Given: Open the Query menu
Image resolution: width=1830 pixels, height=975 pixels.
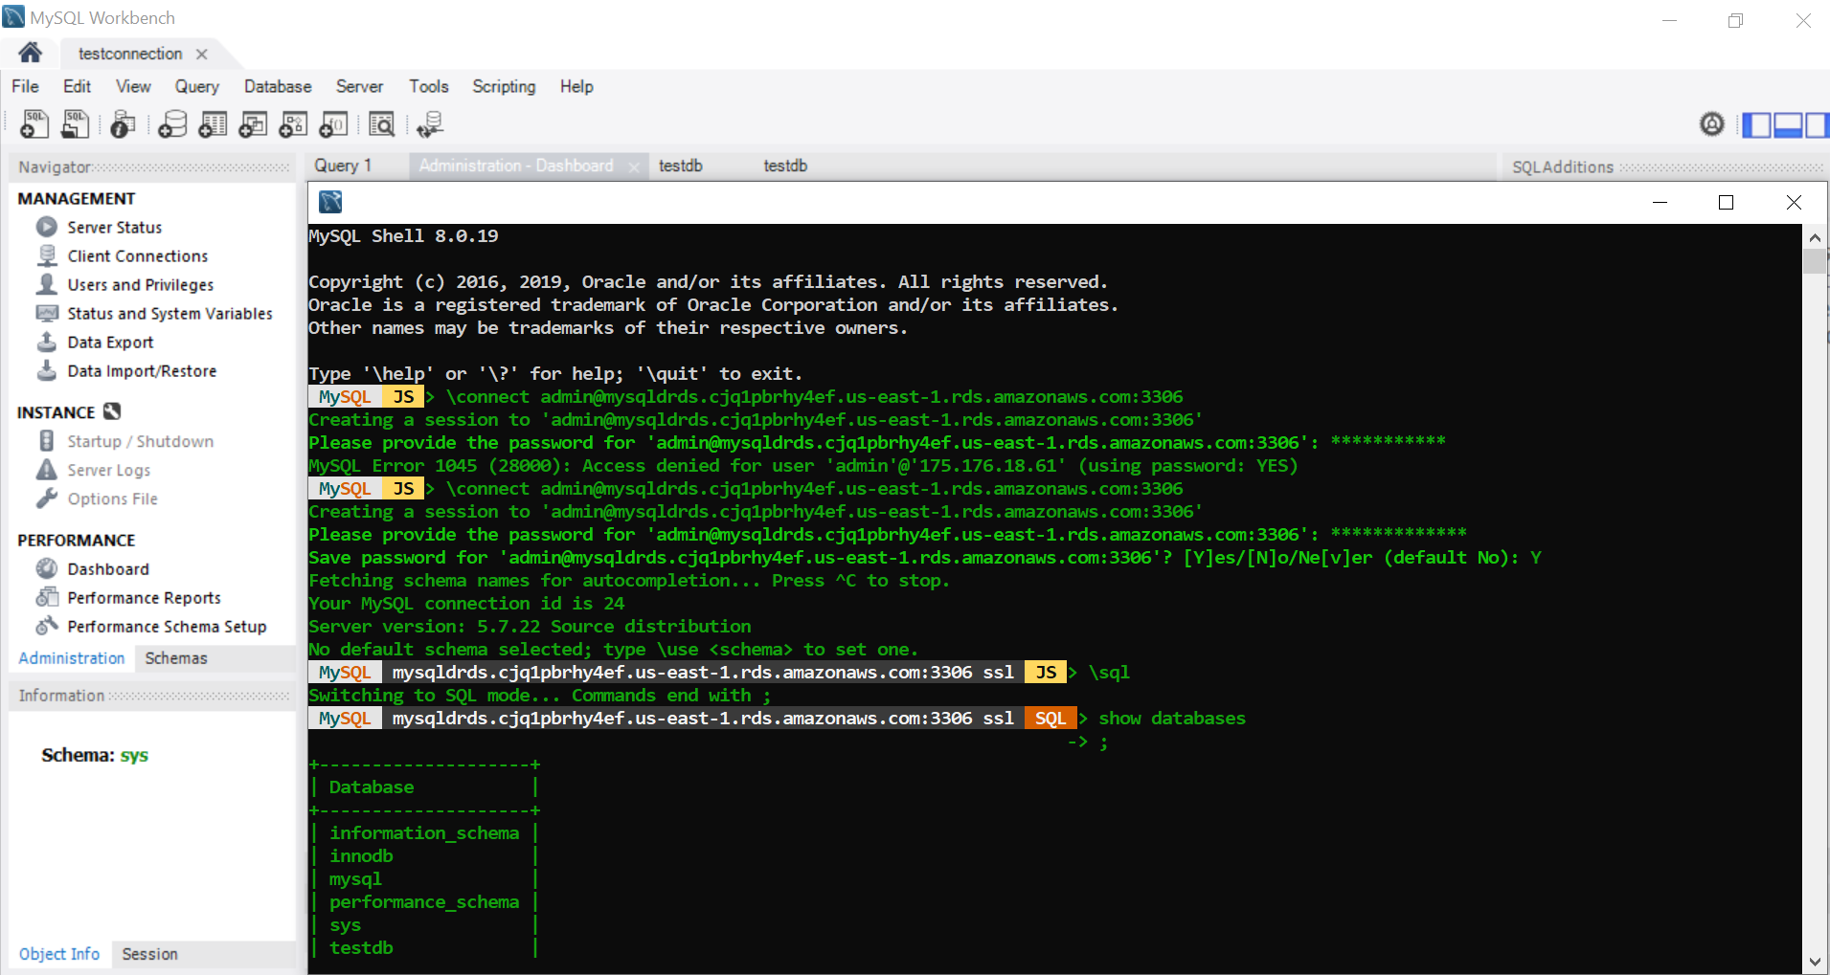Looking at the screenshot, I should pyautogui.click(x=197, y=87).
